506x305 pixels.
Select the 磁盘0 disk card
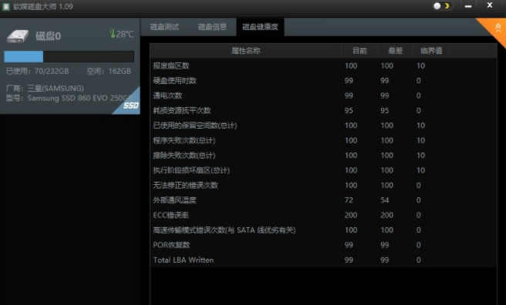(70, 66)
